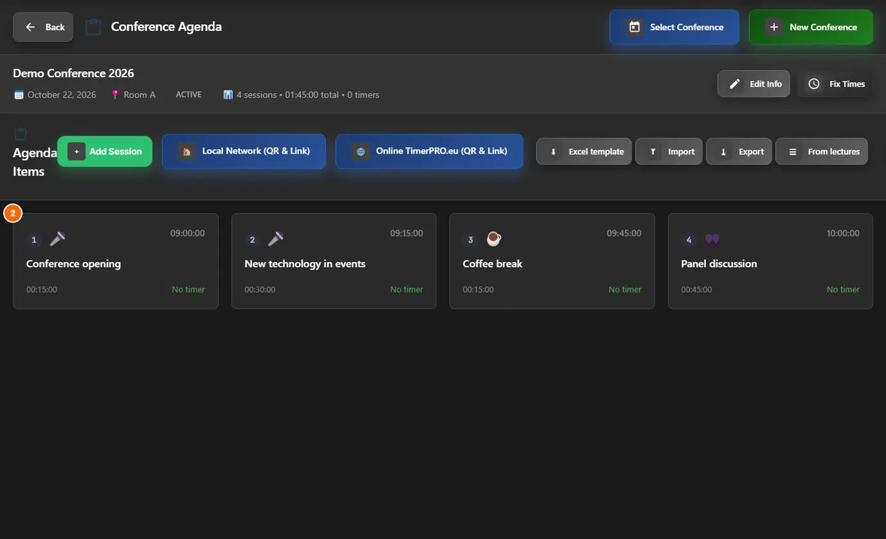Click the Import upload icon
The height and width of the screenshot is (539, 886).
pos(653,152)
